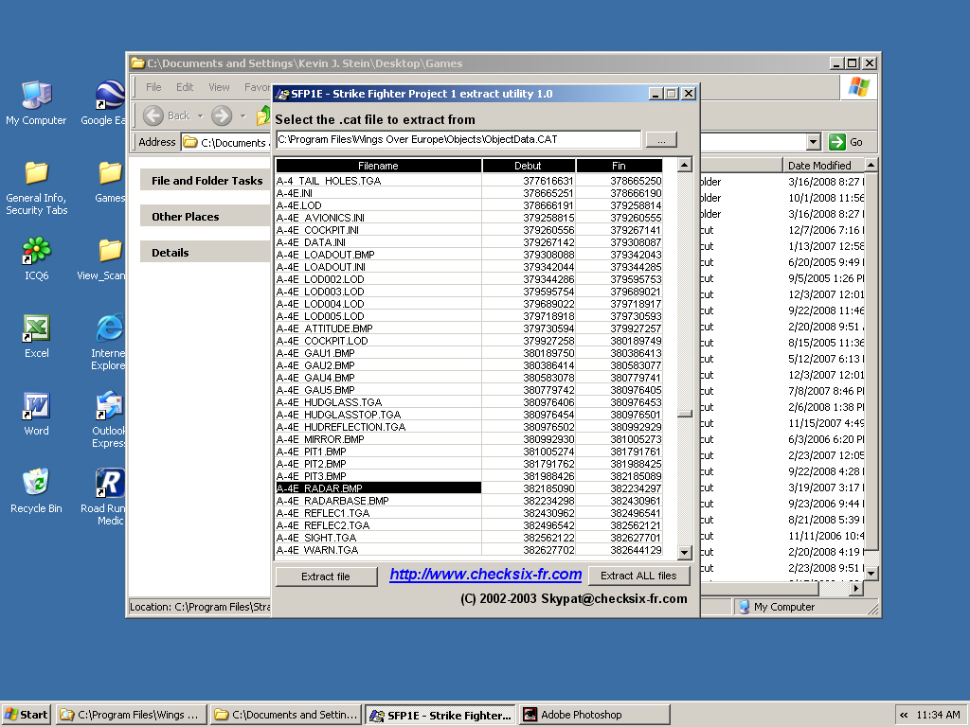Click Explorer Back arrow icon
The height and width of the screenshot is (727, 970).
coord(153,115)
